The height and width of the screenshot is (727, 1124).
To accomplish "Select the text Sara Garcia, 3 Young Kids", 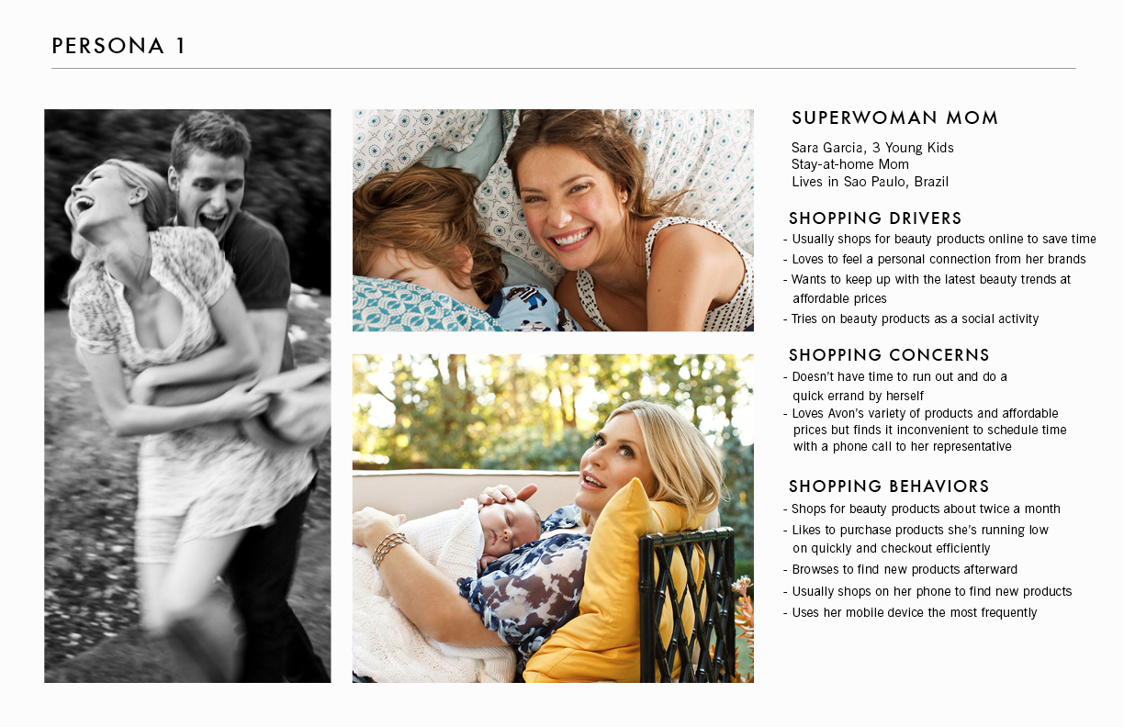I will click(872, 148).
